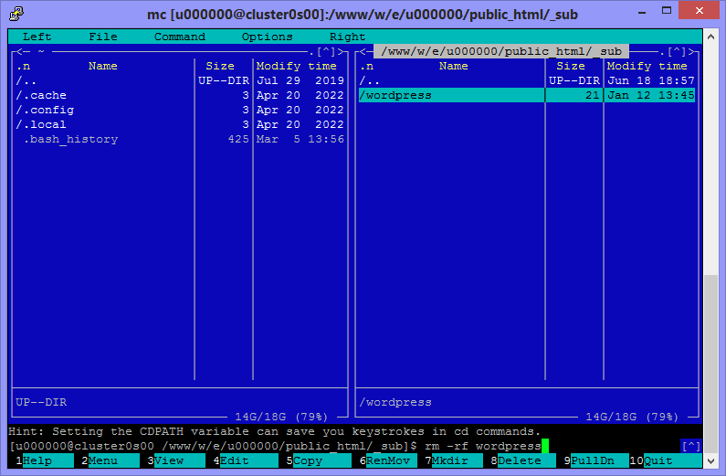
Task: Open the Command menu
Action: click(180, 37)
